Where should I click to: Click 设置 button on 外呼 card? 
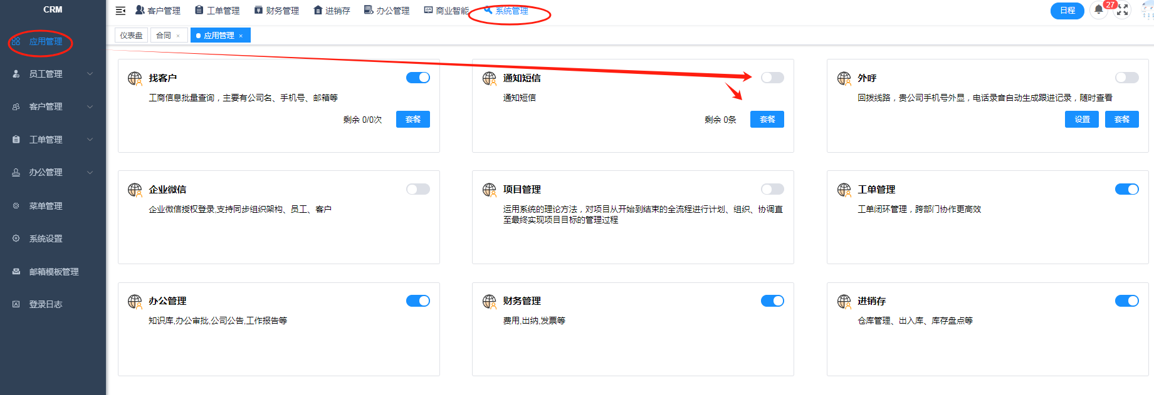1081,120
